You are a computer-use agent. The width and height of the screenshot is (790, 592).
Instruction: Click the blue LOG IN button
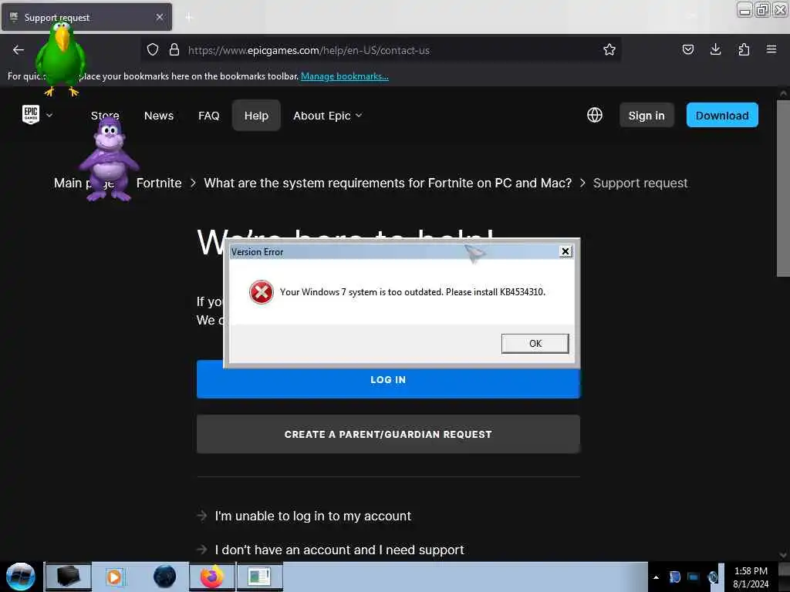tap(389, 382)
